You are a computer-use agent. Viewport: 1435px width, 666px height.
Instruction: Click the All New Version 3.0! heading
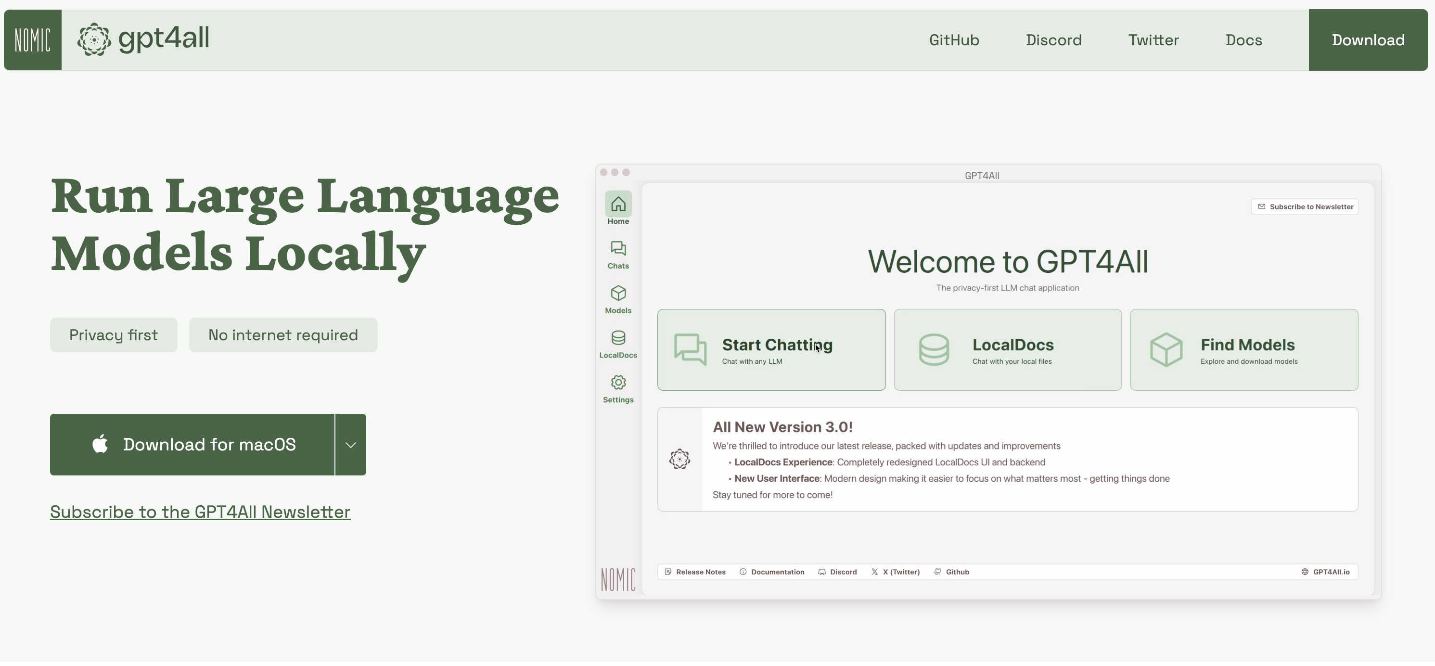pyautogui.click(x=782, y=427)
